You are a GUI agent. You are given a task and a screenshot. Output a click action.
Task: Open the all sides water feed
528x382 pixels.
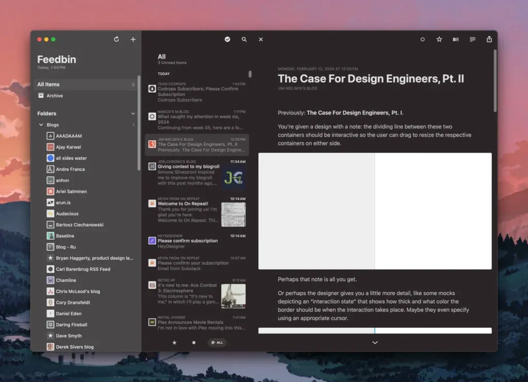pyautogui.click(x=90, y=158)
